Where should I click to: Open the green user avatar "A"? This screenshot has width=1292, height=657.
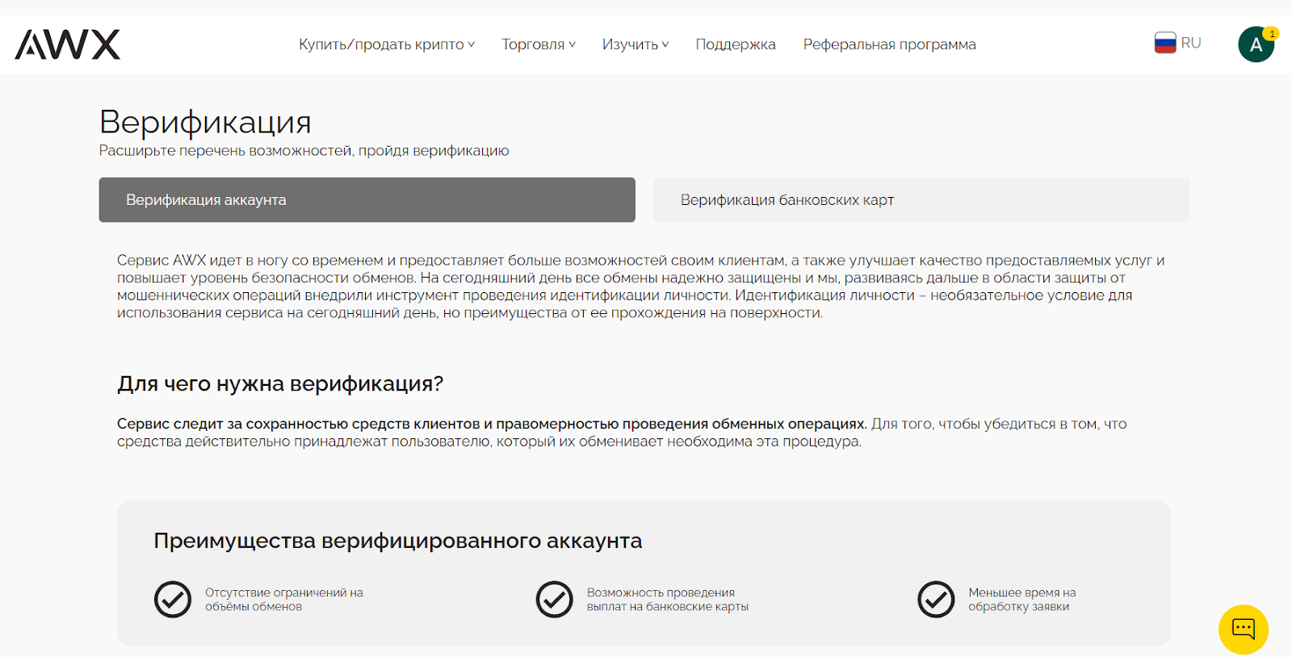(x=1255, y=45)
